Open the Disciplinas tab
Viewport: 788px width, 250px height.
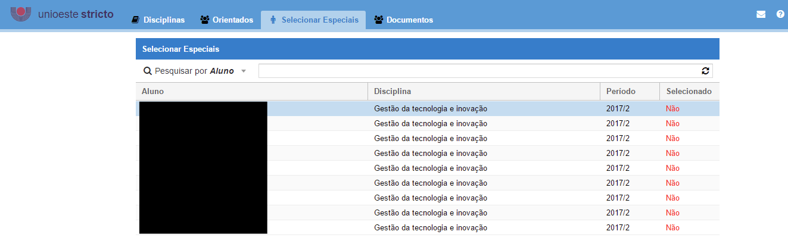164,20
